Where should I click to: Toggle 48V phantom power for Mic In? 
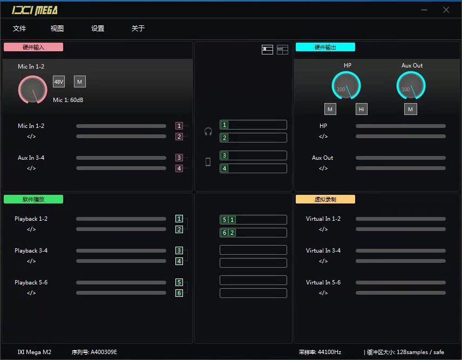click(x=59, y=81)
